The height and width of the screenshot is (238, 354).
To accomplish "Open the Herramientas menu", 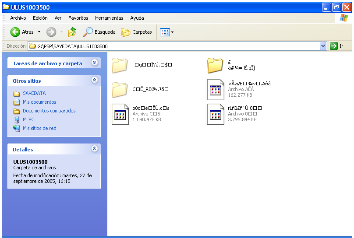I will click(x=109, y=18).
